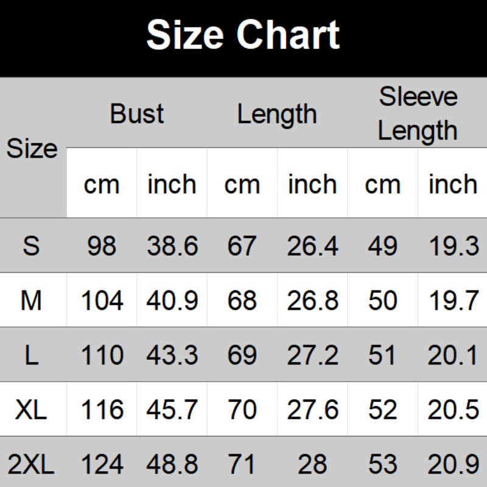Click the Size Chart title
487x487 pixels.
243,35
